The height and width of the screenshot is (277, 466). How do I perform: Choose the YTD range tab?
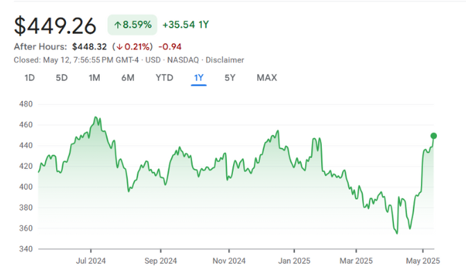(164, 78)
